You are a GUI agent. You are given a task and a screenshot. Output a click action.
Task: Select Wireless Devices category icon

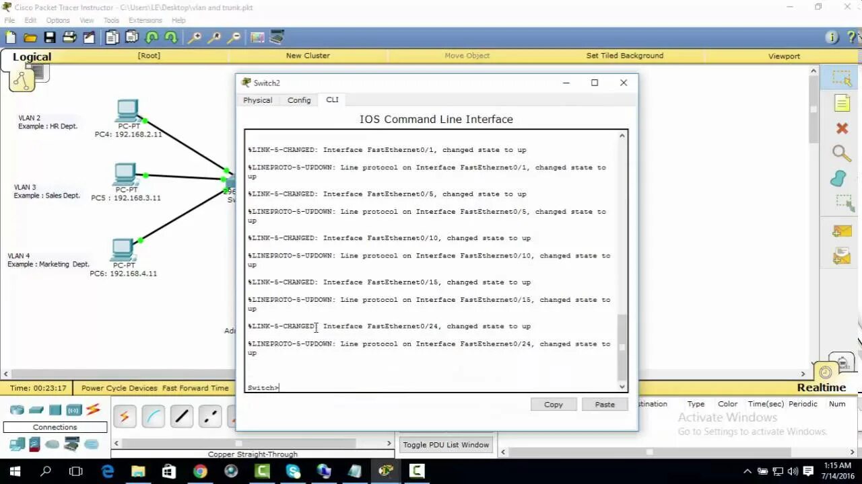click(x=73, y=410)
